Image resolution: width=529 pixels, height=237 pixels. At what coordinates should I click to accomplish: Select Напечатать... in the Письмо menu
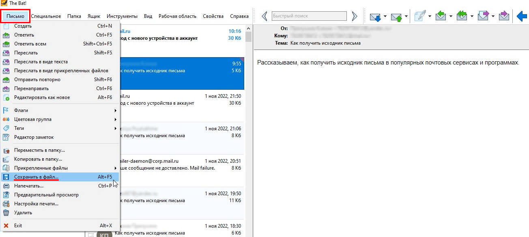(x=29, y=186)
